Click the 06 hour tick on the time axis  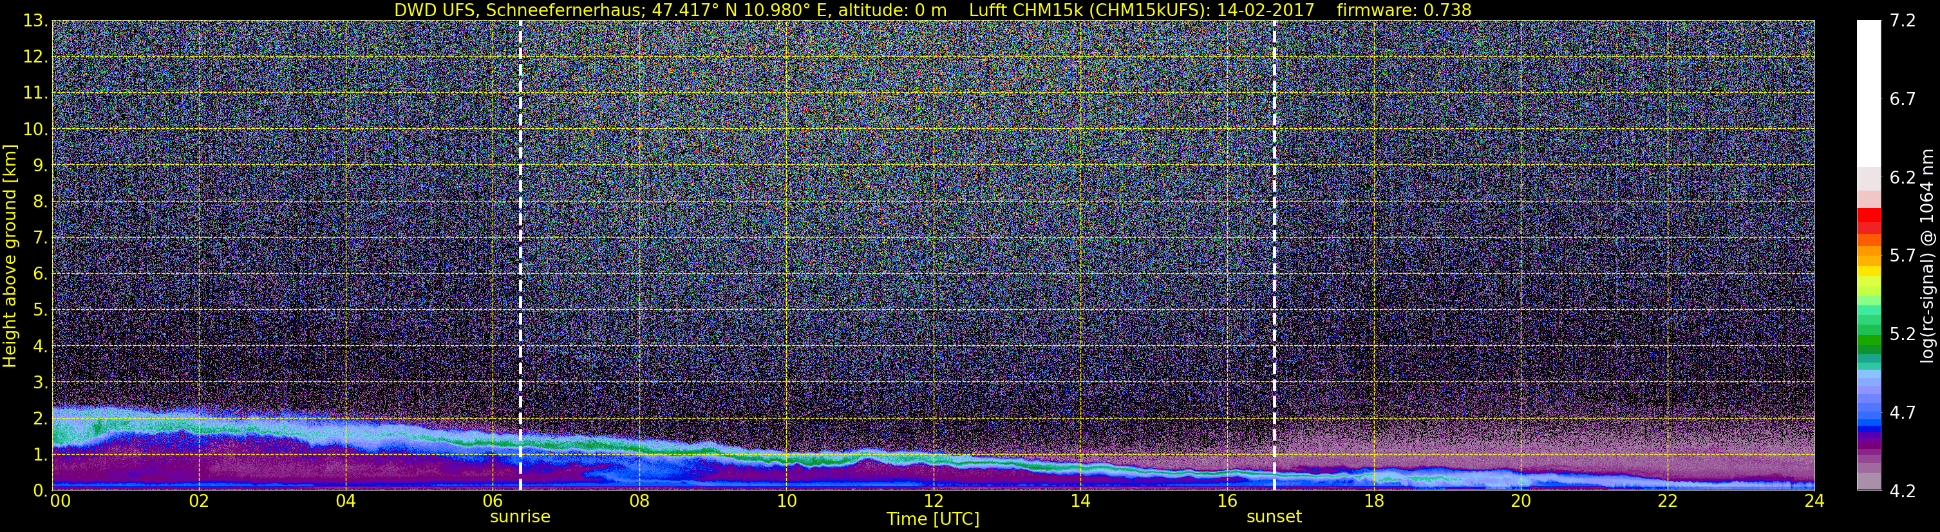pyautogui.click(x=493, y=501)
